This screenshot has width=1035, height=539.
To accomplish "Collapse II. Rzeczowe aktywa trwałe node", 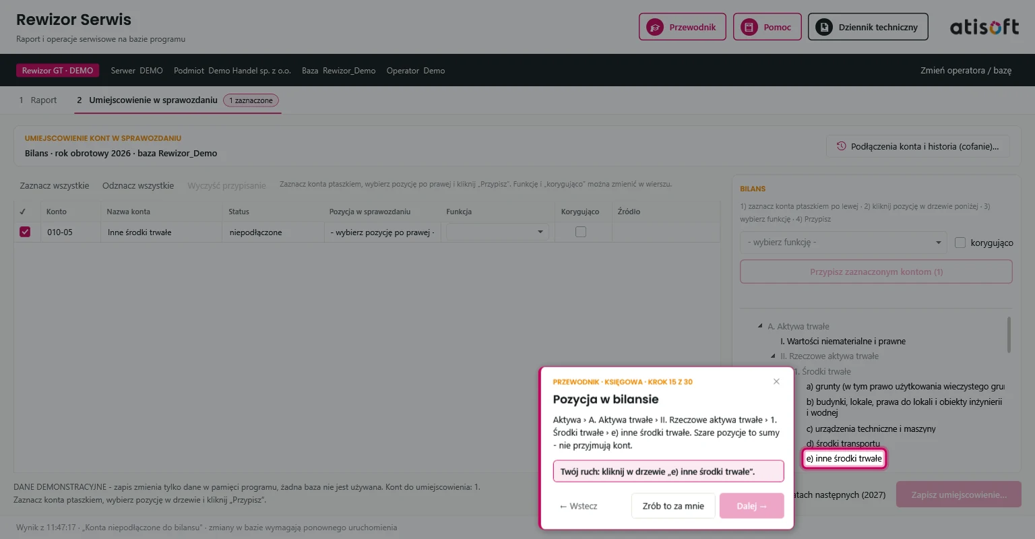I will 774,356.
